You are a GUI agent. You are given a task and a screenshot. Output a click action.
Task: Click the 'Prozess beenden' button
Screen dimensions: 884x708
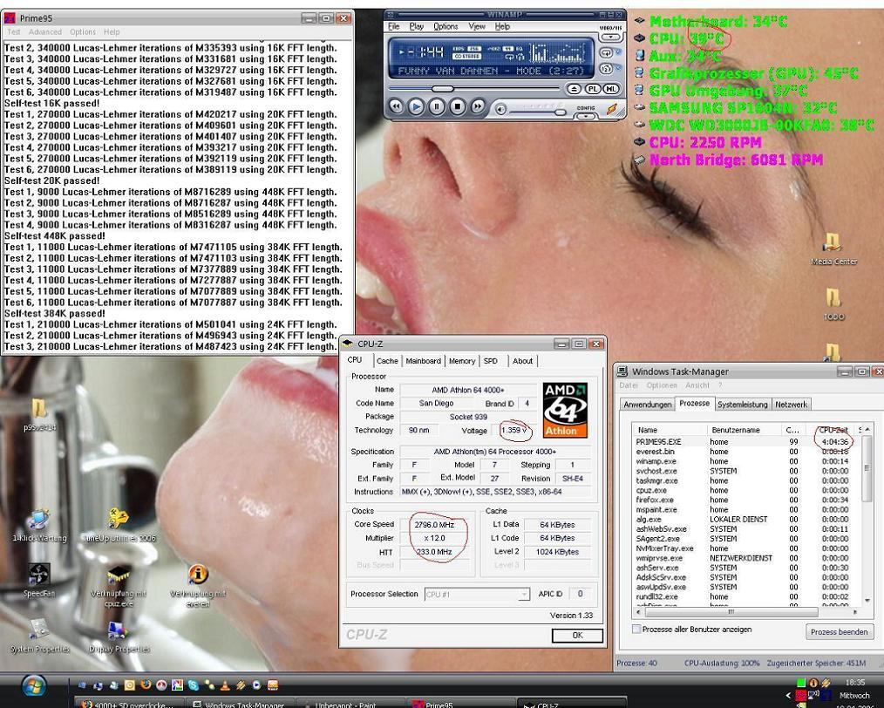coord(839,632)
